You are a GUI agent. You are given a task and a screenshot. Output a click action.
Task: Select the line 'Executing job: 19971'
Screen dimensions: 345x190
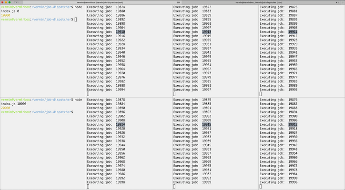[278, 73]
